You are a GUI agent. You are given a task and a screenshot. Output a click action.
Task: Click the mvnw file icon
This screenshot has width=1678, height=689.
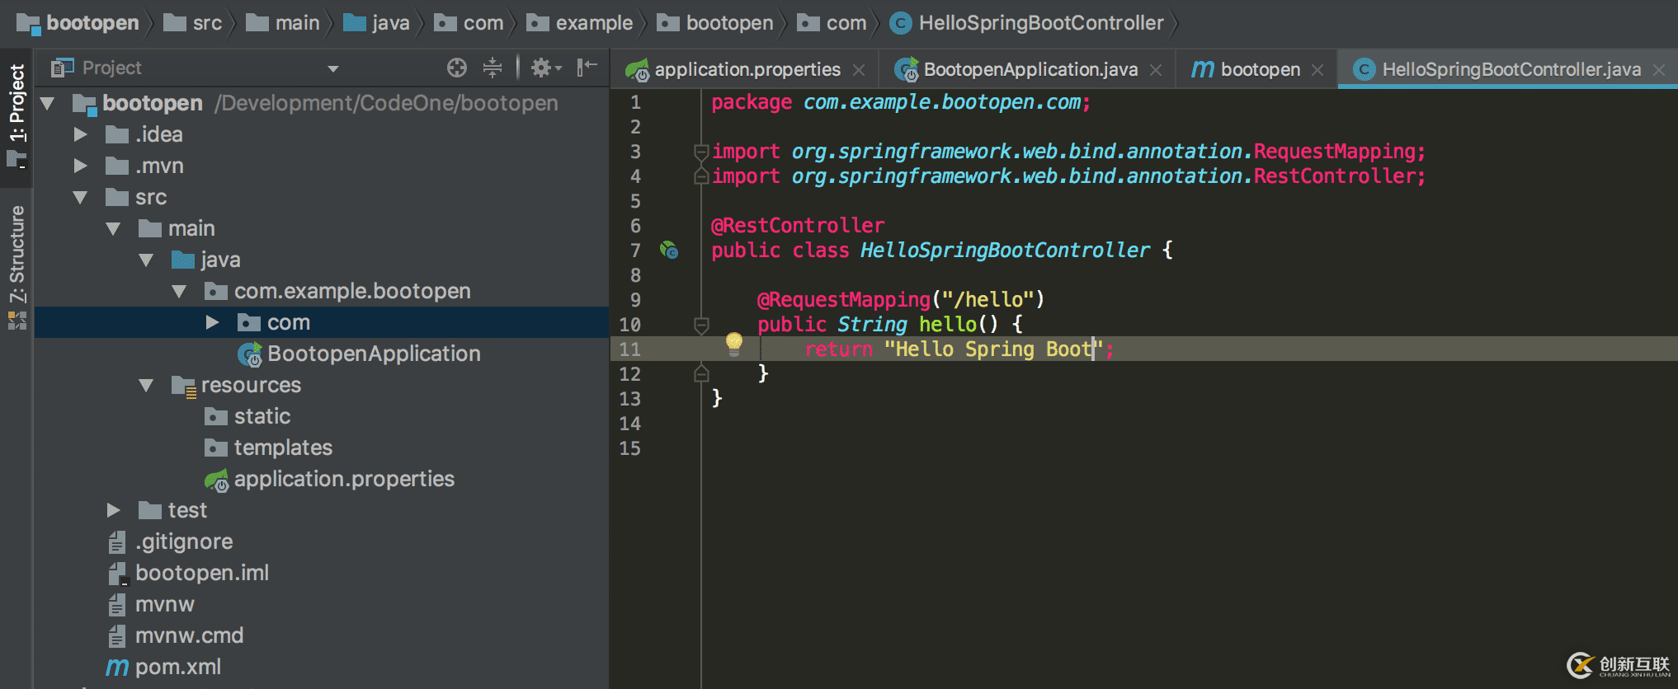point(117,604)
